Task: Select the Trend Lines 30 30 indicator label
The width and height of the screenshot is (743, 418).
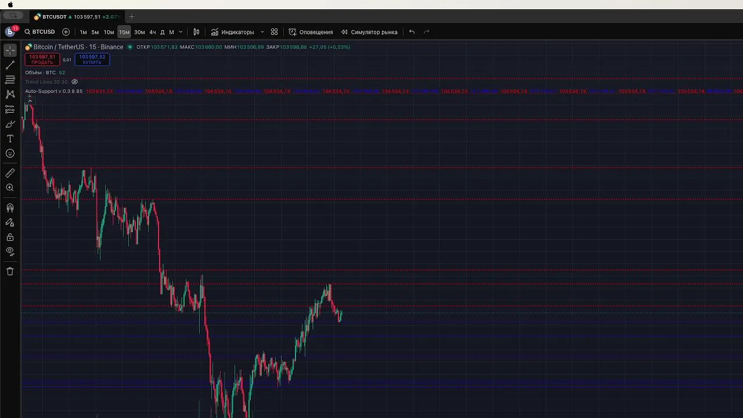Action: coord(46,82)
